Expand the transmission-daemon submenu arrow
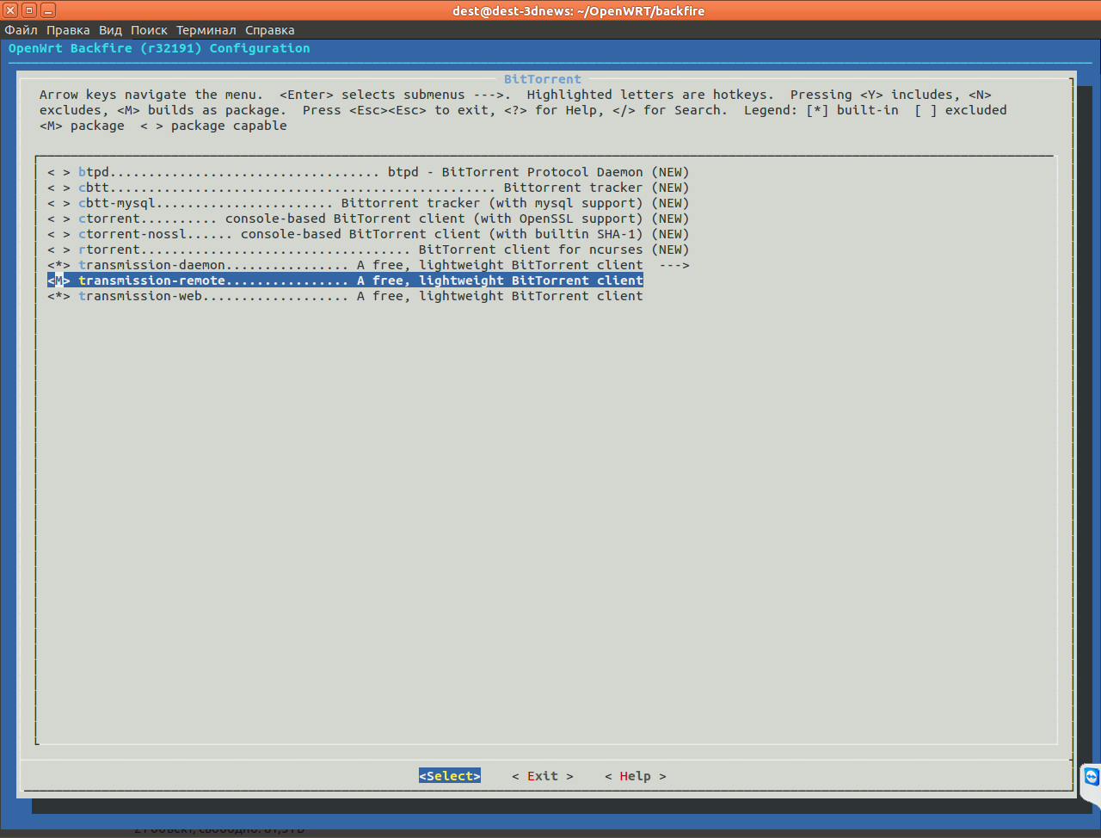1101x838 pixels. pyautogui.click(x=674, y=265)
